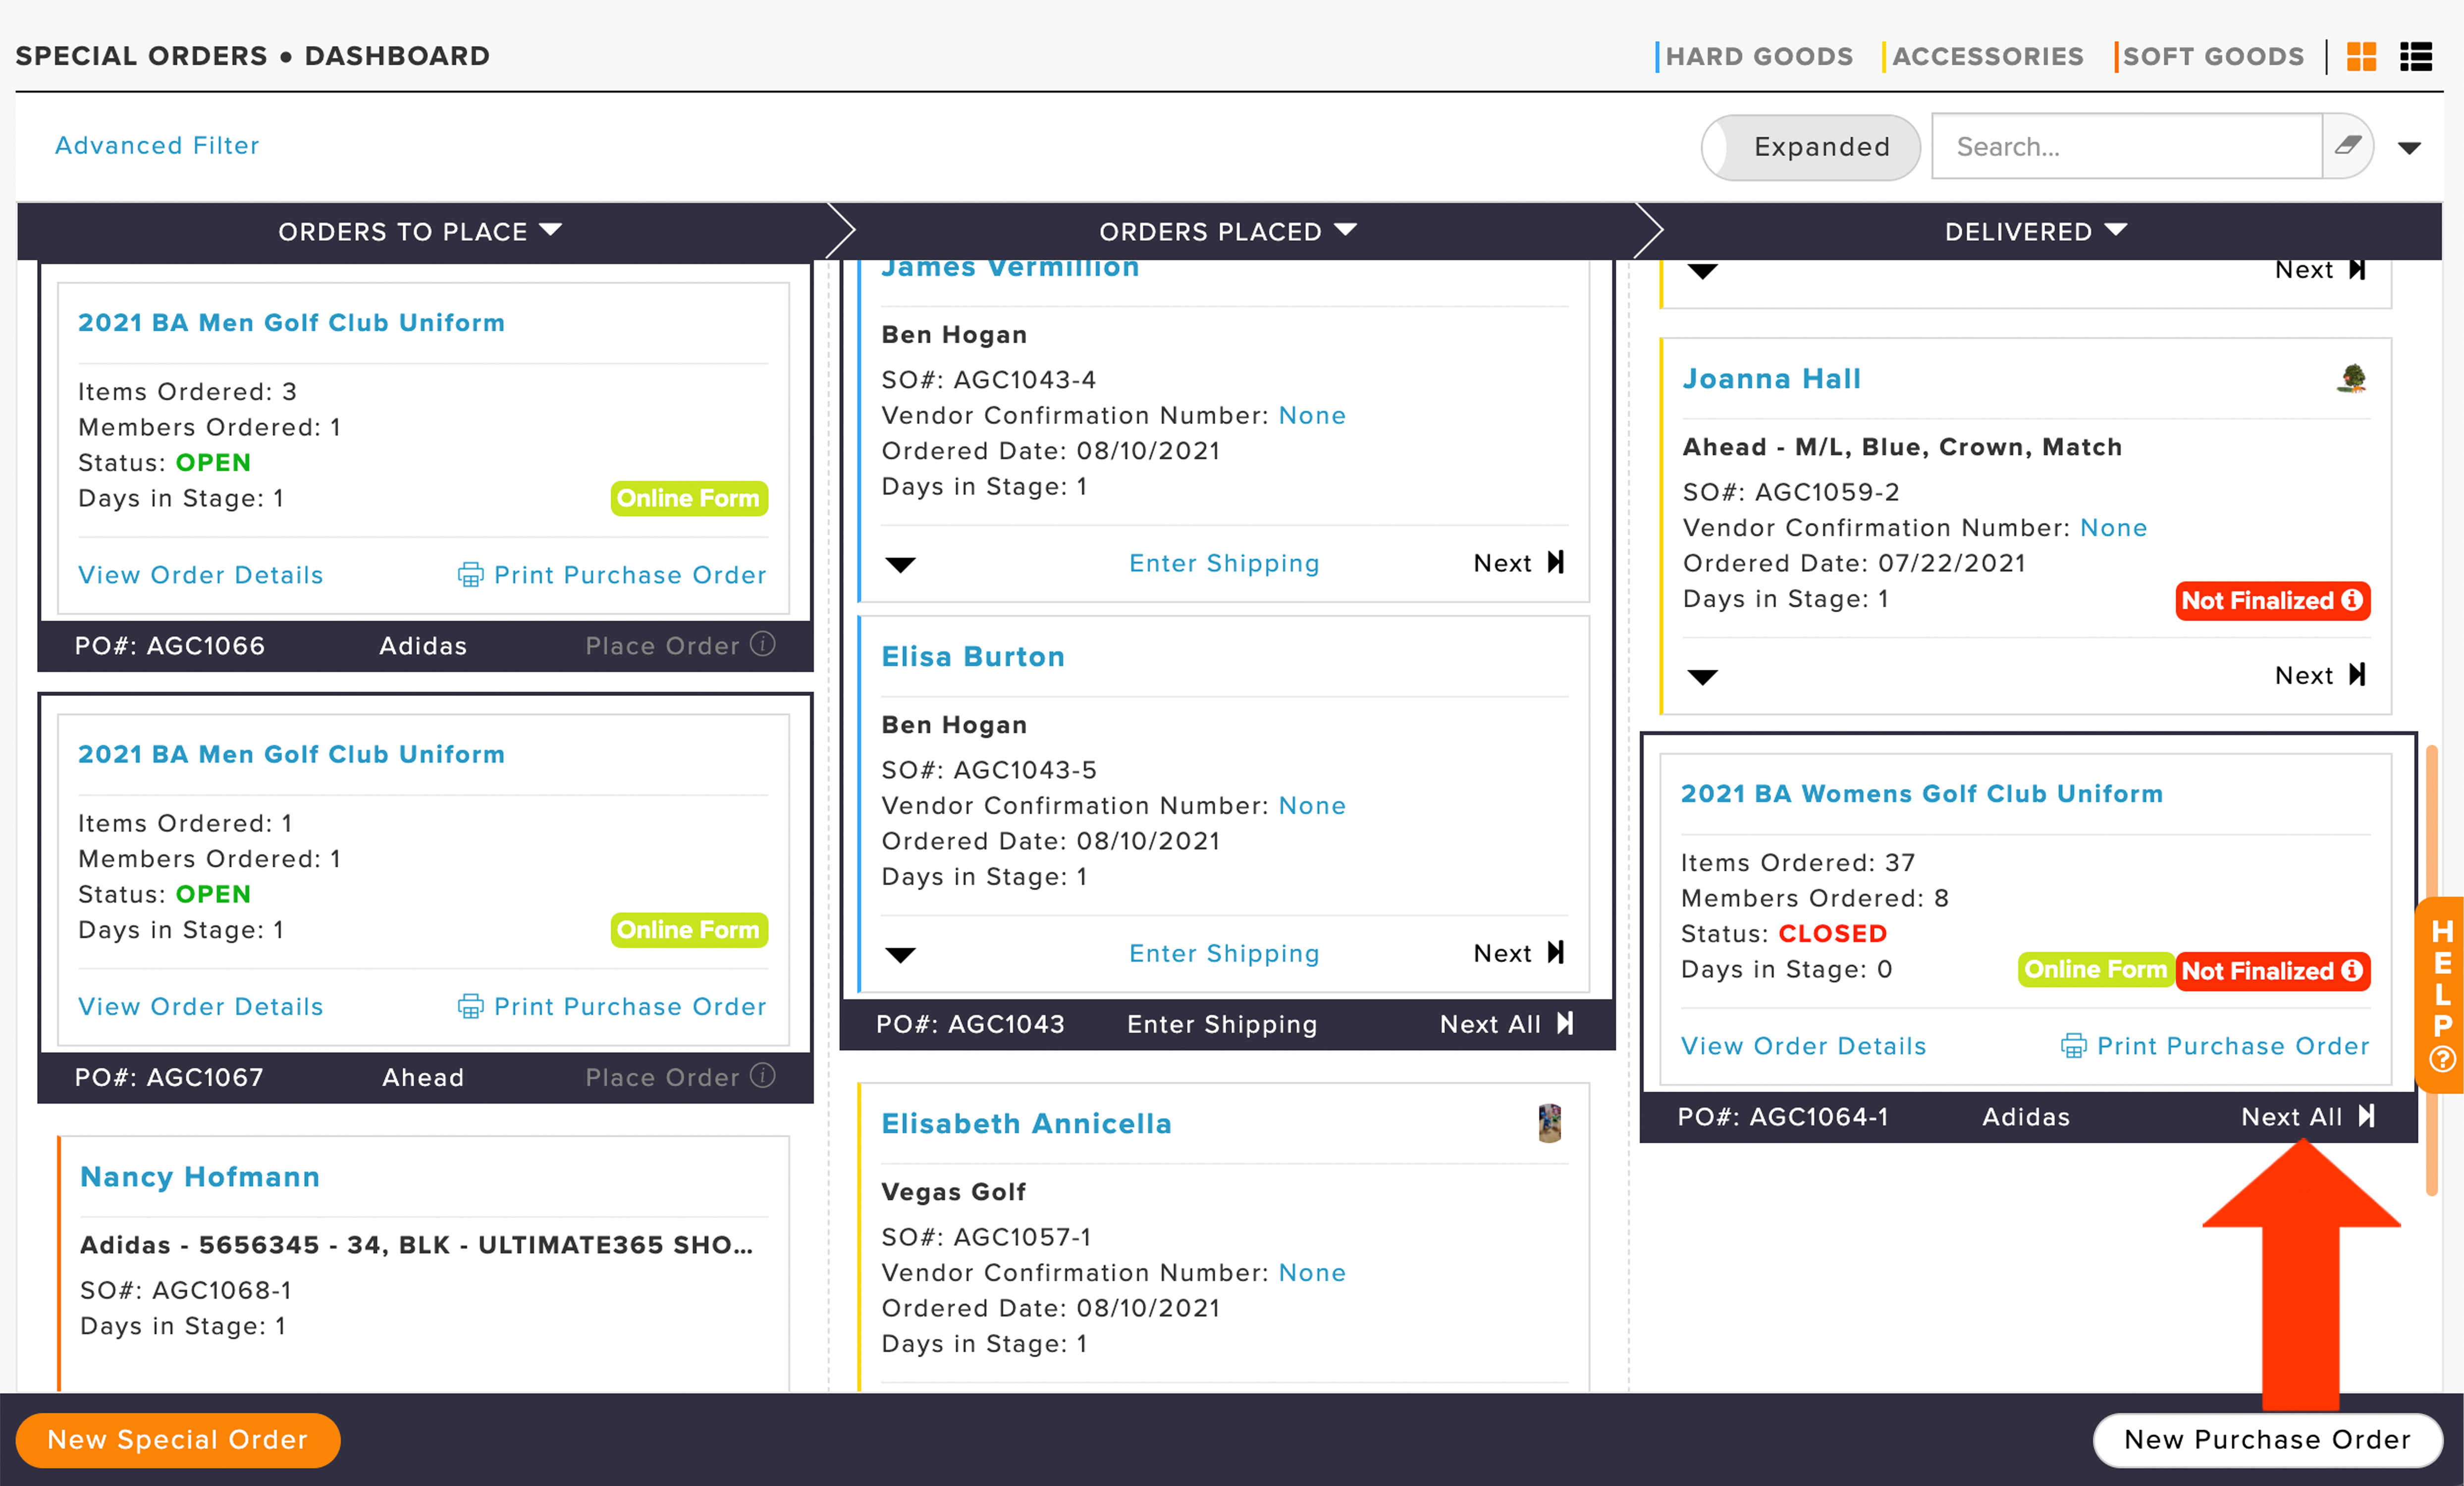2464x1486 pixels.
Task: Click Online Form badge on AGC1066 card
Action: [x=689, y=498]
